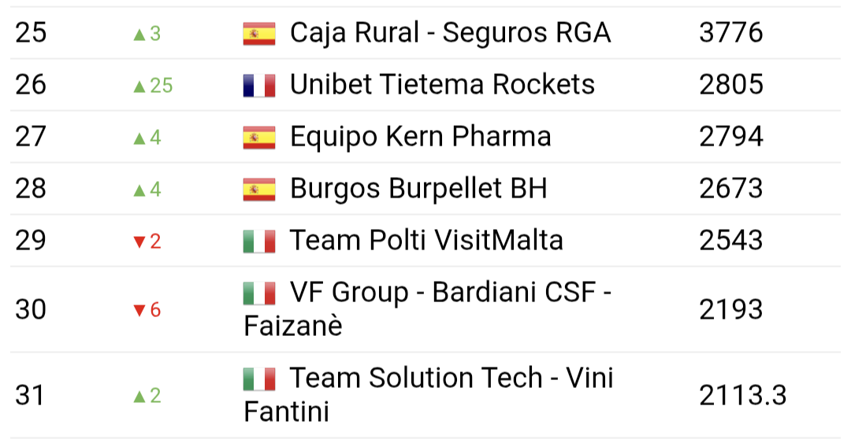The width and height of the screenshot is (851, 443).
Task: Click rank number 26 in the table
Action: point(31,84)
